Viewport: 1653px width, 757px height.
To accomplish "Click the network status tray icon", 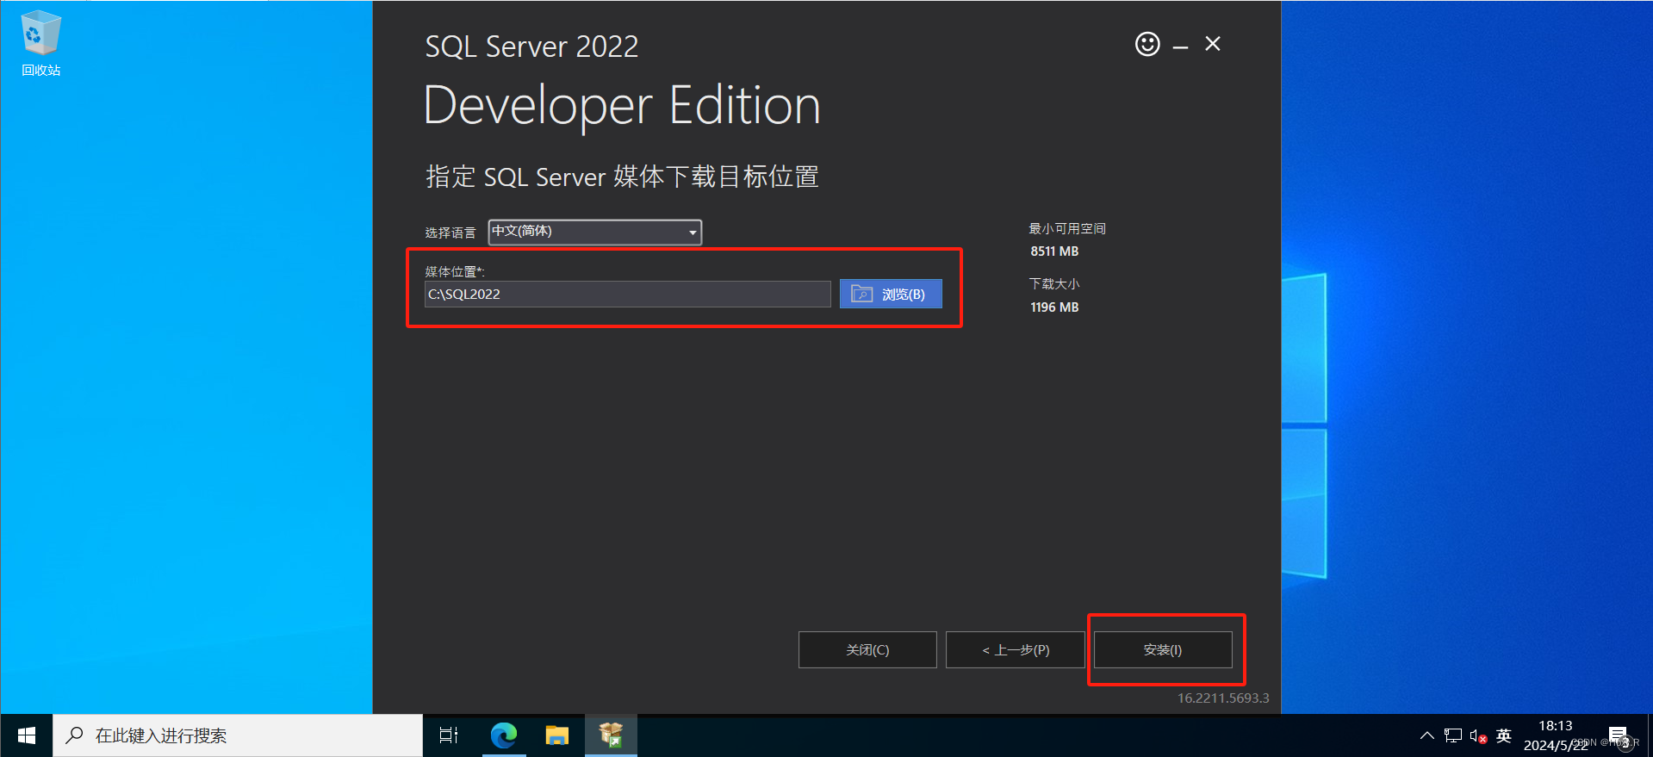I will [x=1453, y=735].
